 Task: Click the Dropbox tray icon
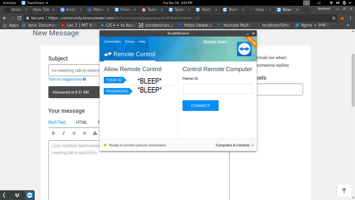pos(17,195)
